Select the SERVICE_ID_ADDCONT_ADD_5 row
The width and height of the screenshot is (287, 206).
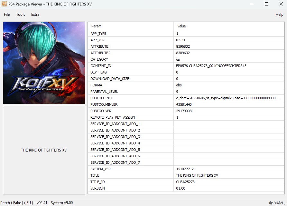pos(186,150)
